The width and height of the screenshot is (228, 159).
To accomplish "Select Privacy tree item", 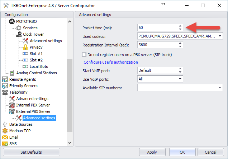I will click(x=36, y=47).
